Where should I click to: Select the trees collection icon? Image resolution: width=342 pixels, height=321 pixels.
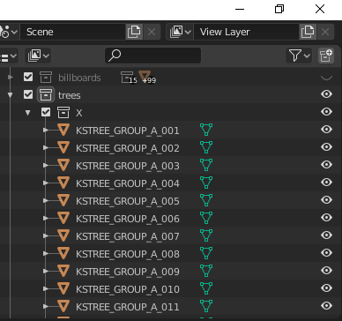pyautogui.click(x=46, y=94)
